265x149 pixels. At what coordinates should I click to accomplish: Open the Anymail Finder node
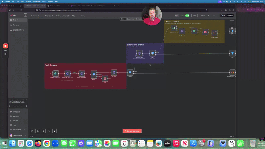pos(139,54)
